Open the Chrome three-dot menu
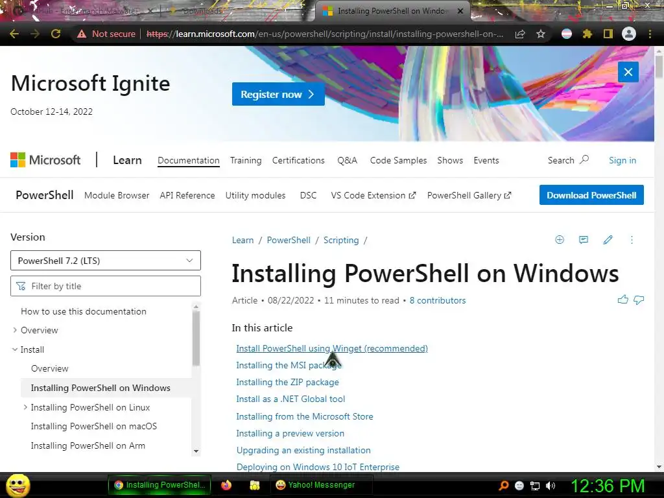This screenshot has height=498, width=664. click(650, 34)
